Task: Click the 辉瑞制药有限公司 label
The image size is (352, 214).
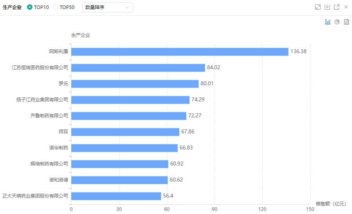Action: click(49, 164)
